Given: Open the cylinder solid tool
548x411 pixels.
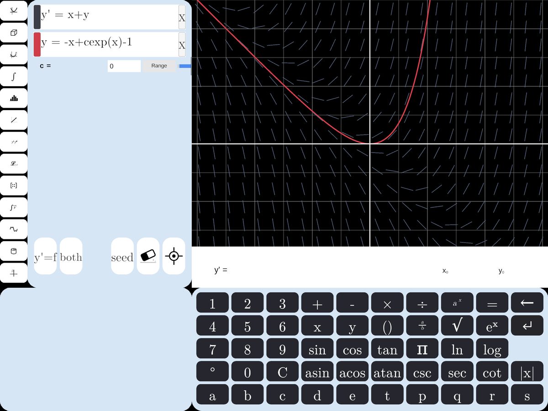Looking at the screenshot, I should point(14,251).
